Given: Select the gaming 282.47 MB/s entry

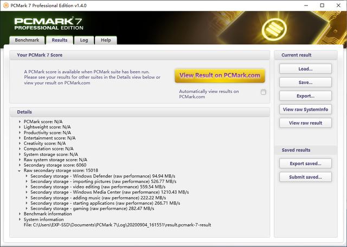Looking at the screenshot, I should [x=92, y=208].
